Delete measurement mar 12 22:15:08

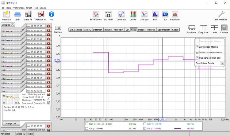[48, 26]
